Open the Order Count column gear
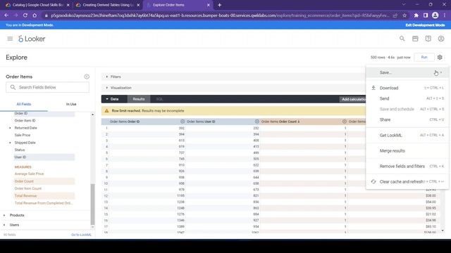Image resolution: width=451 pixels, height=253 pixels. 345,122
